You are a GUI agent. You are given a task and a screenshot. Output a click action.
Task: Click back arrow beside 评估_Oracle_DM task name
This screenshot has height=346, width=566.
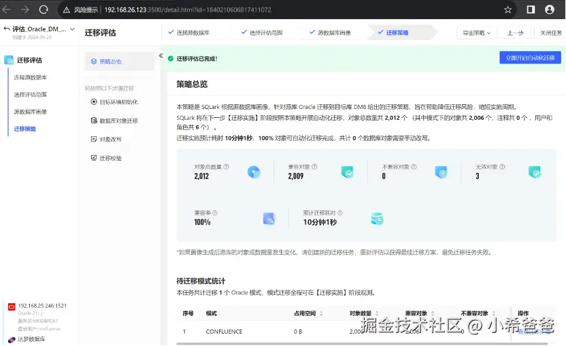[7, 29]
